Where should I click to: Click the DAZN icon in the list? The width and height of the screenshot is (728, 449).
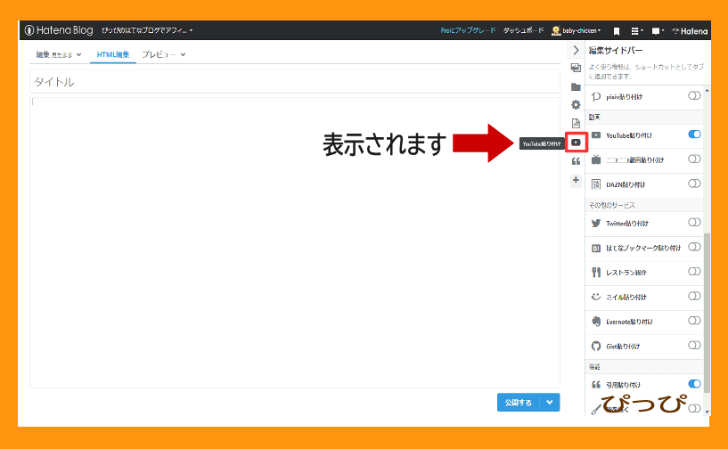[596, 184]
